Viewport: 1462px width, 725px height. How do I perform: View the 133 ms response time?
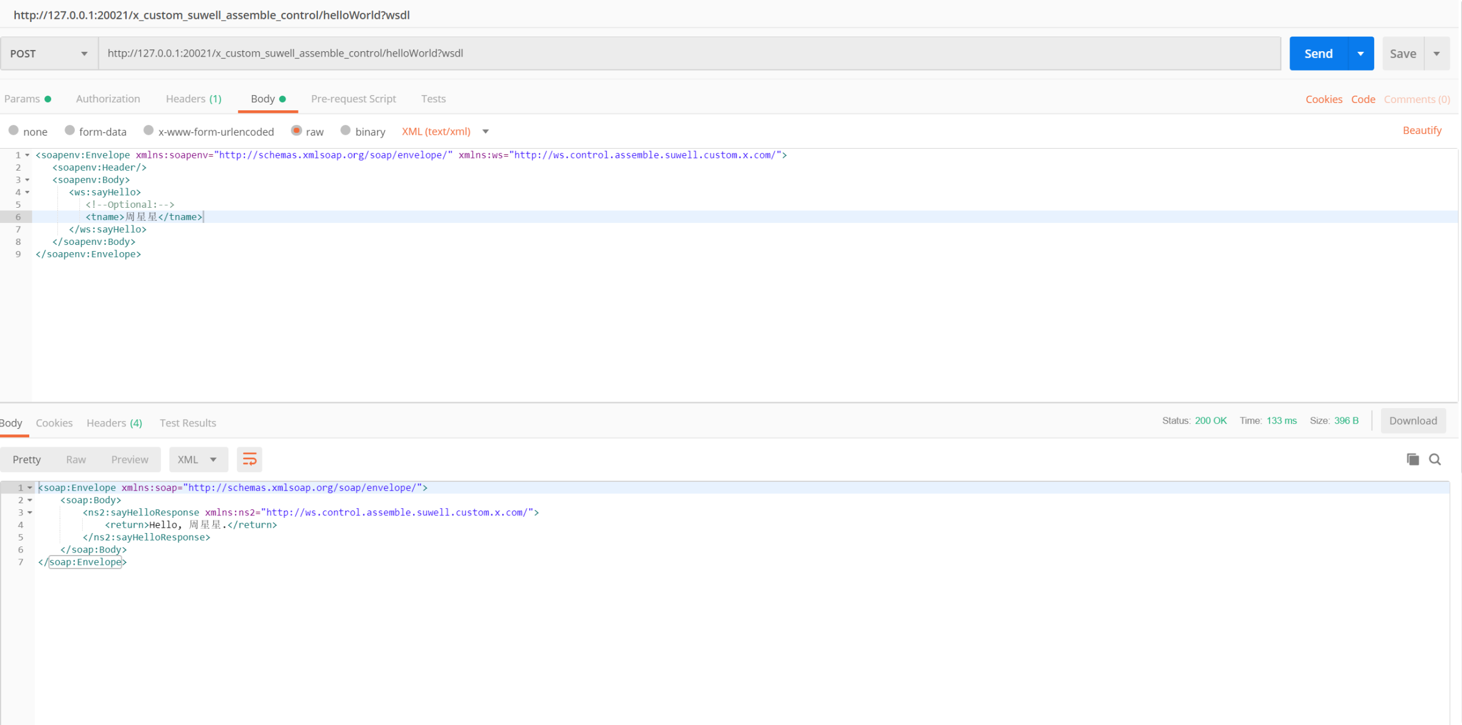pos(1282,421)
